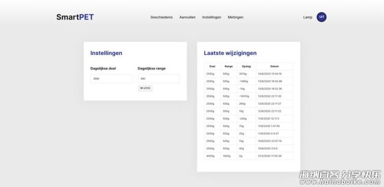Select the Range column header

[228, 66]
